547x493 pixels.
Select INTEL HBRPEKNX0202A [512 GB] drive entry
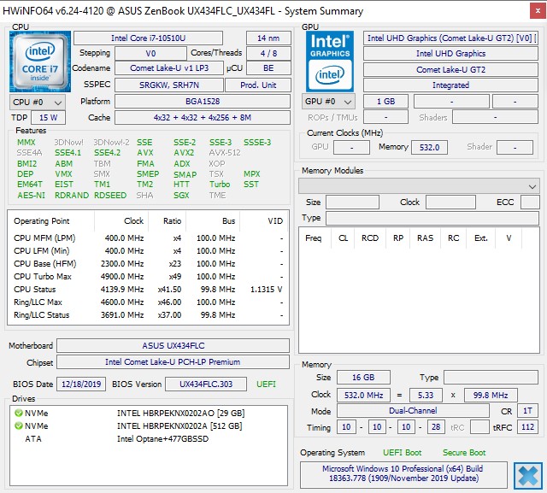click(148, 426)
